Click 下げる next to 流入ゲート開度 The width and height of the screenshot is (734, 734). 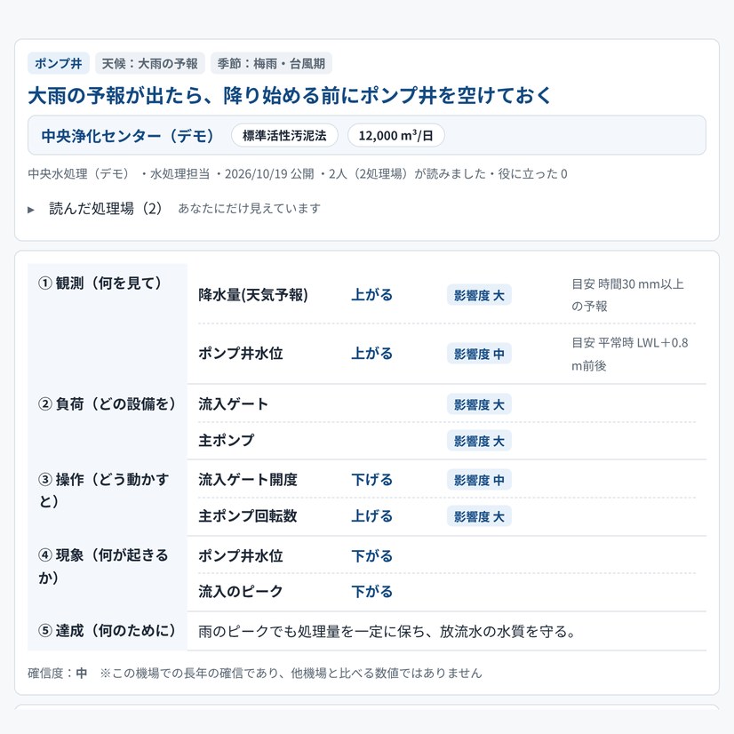[372, 480]
